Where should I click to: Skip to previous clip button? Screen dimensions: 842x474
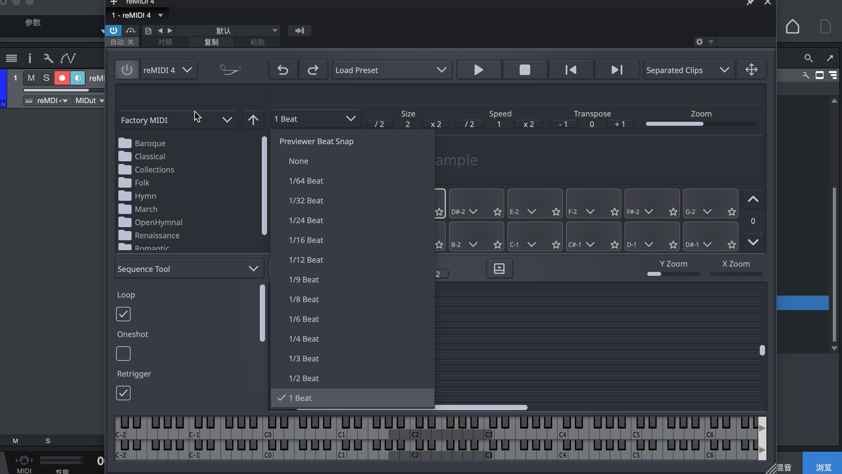[571, 70]
